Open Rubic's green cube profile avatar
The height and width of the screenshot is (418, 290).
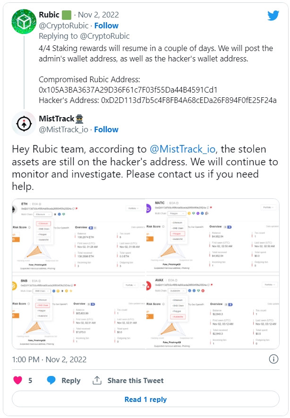click(24, 22)
